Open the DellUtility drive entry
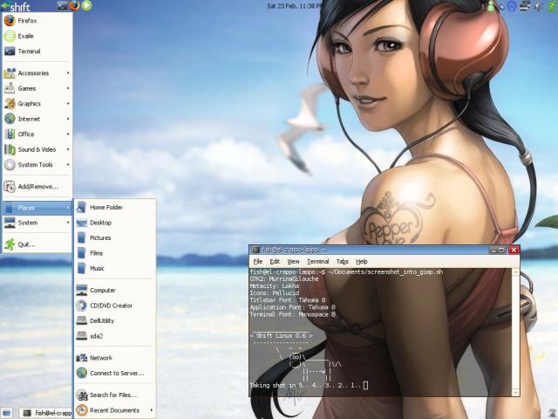This screenshot has width=558, height=419. point(115,321)
